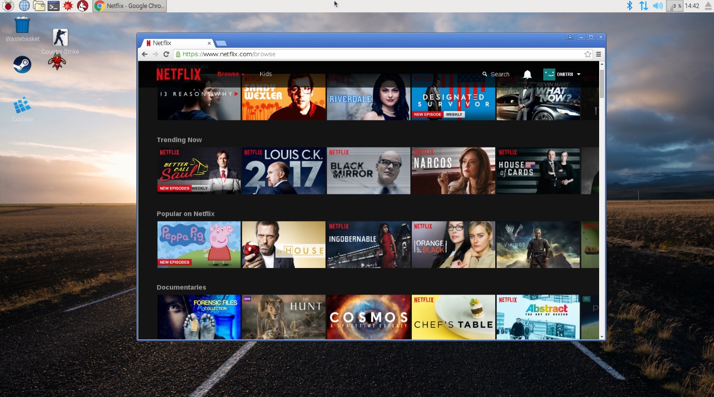The width and height of the screenshot is (714, 397).
Task: Open a new Chrome tab
Action: pos(221,43)
